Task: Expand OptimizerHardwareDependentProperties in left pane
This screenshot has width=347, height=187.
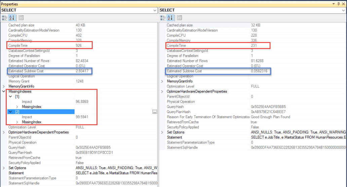Action: pyautogui.click(x=4, y=132)
